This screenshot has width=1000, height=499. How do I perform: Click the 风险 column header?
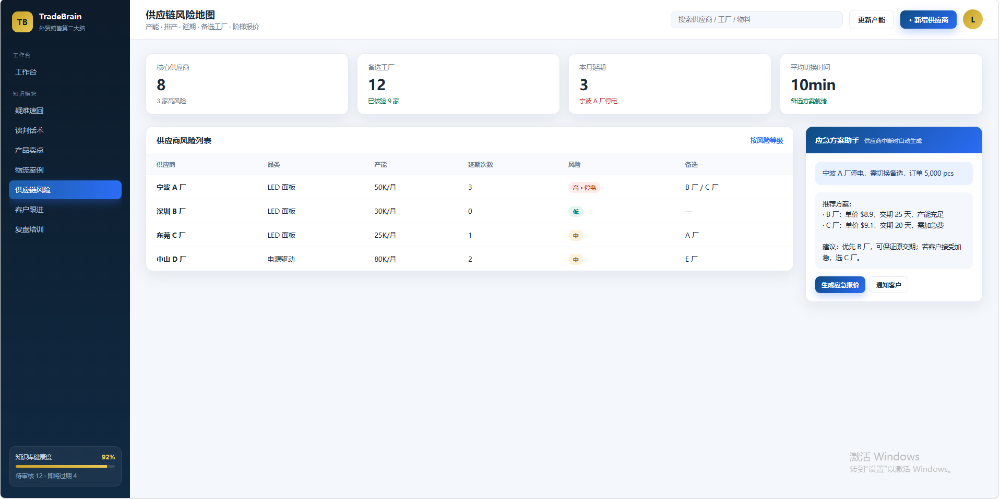point(574,165)
